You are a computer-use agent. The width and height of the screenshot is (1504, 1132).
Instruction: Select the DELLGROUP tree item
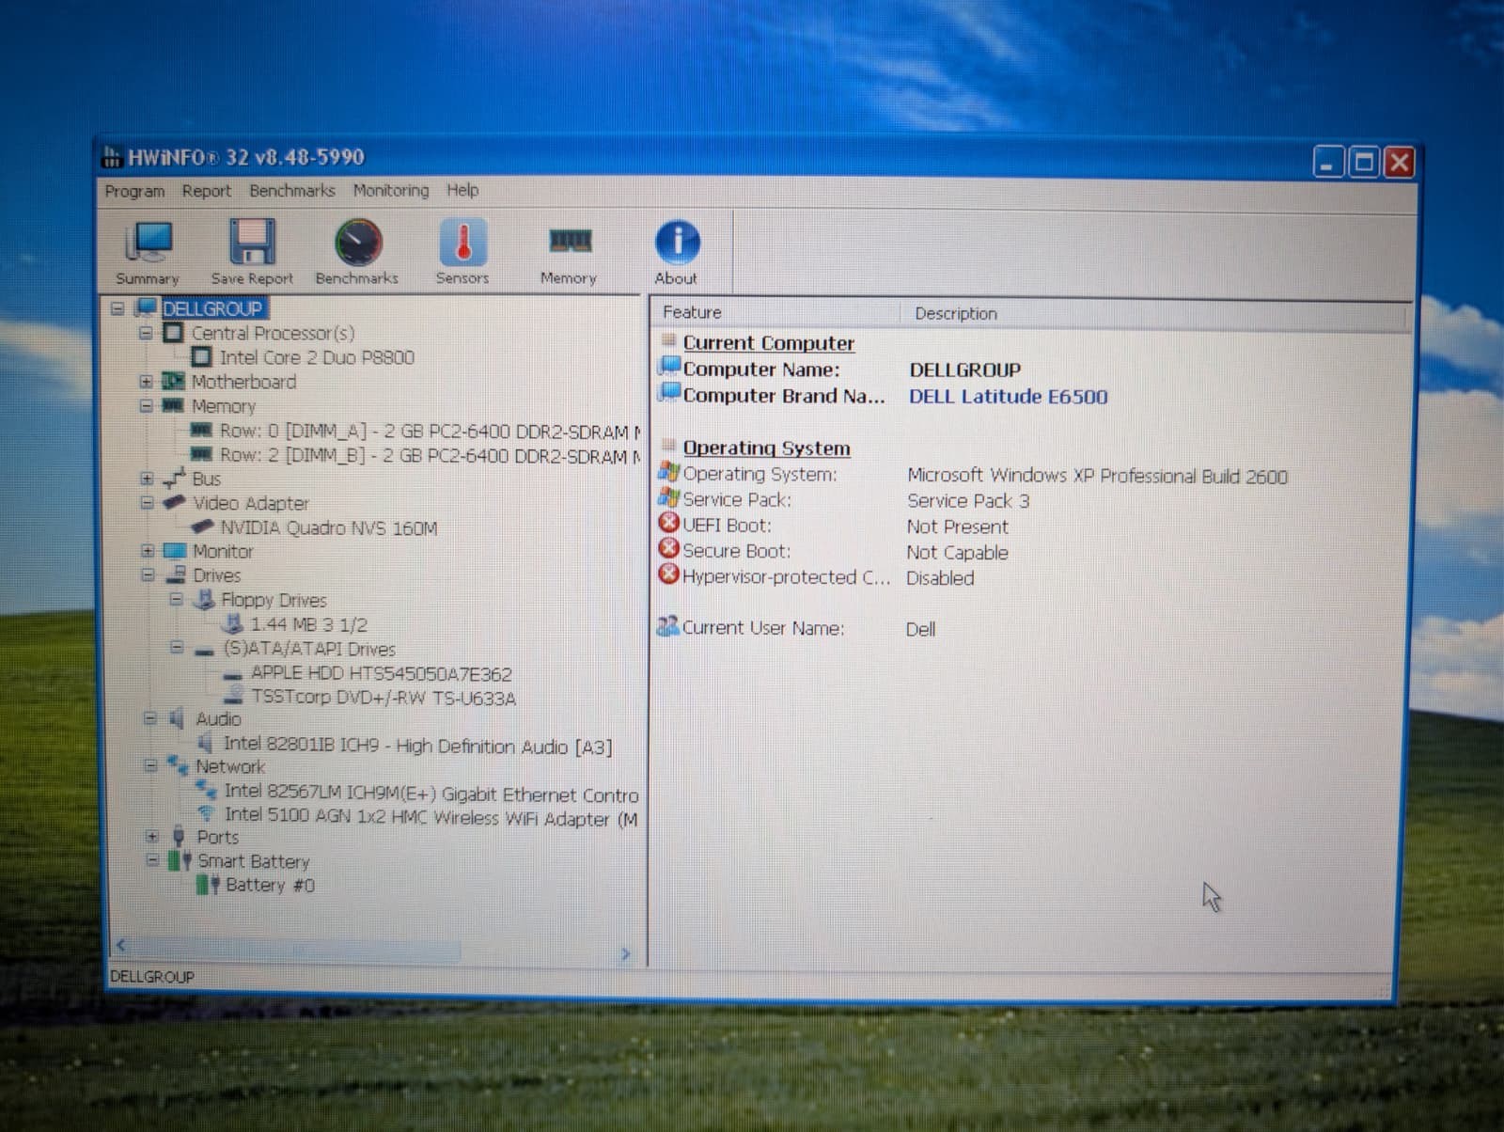[x=212, y=308]
